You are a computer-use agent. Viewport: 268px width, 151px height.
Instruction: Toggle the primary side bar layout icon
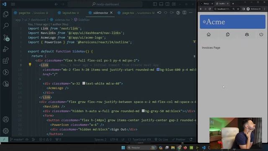point(155,4)
